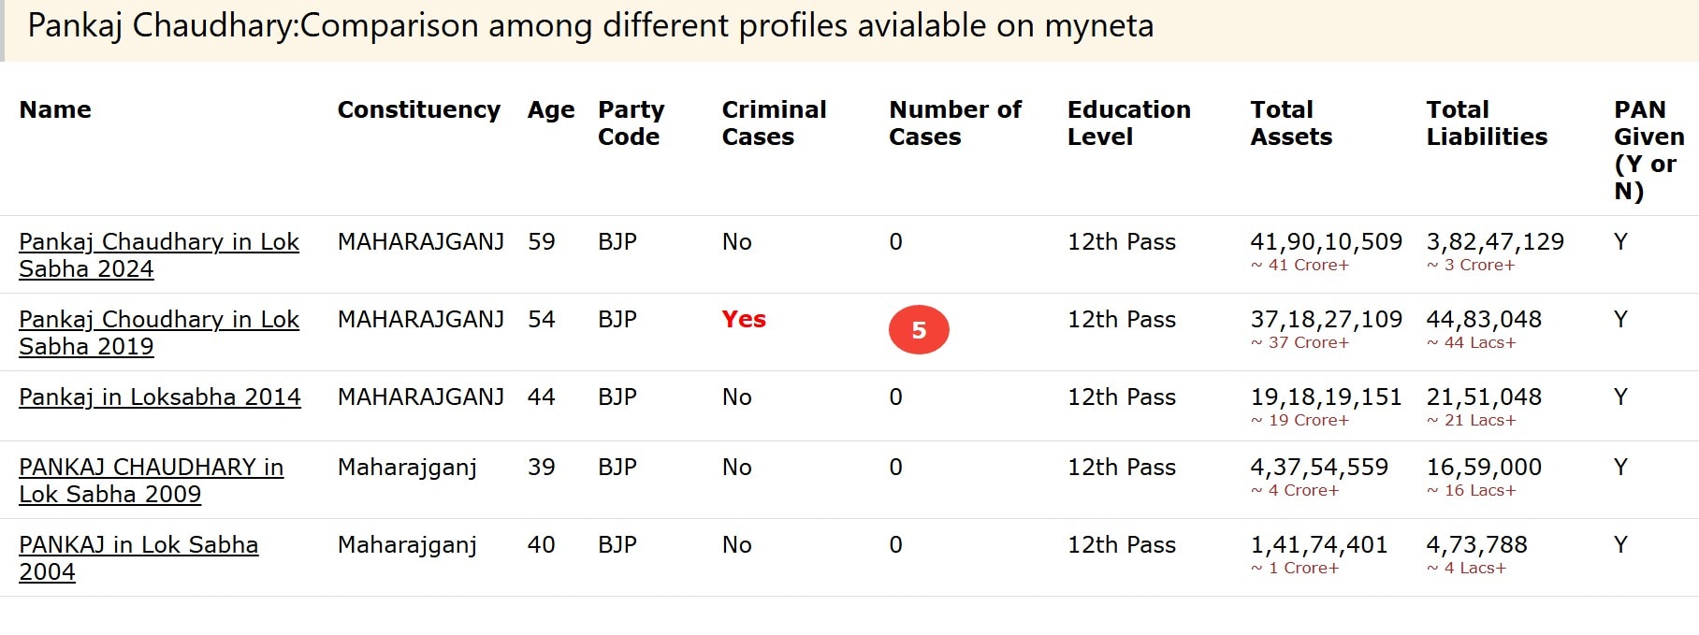Click the 12th Pass entry in the 2019 row

[x=1121, y=319]
